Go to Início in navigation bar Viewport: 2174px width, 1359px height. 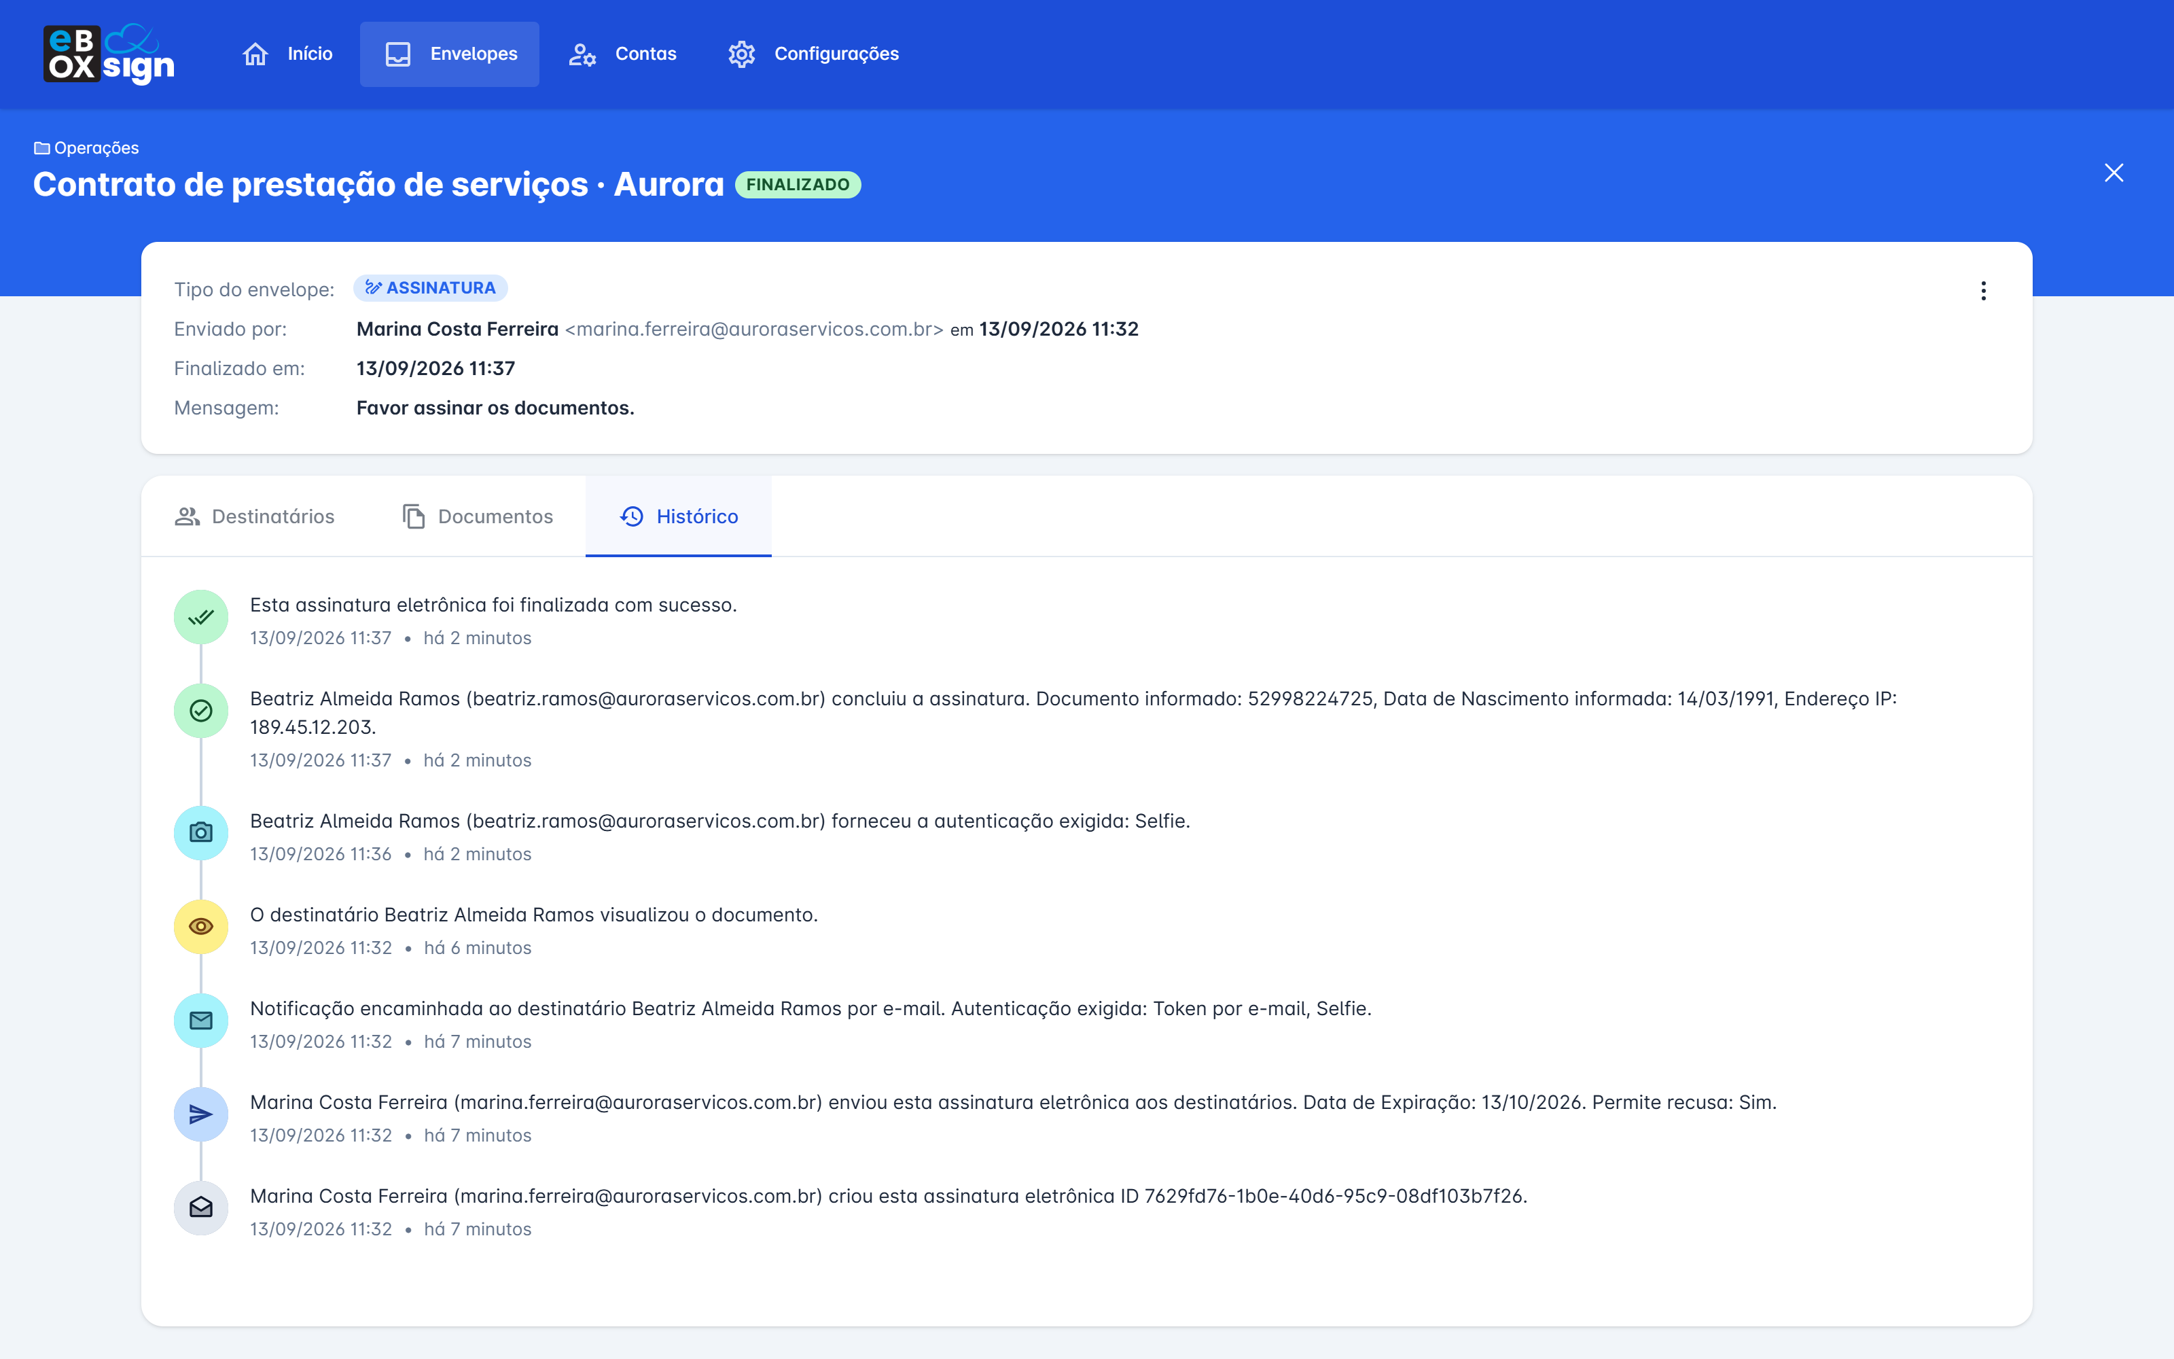pyautogui.click(x=287, y=54)
